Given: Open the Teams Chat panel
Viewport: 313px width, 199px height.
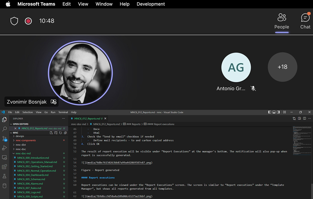Looking at the screenshot, I should [x=305, y=21].
